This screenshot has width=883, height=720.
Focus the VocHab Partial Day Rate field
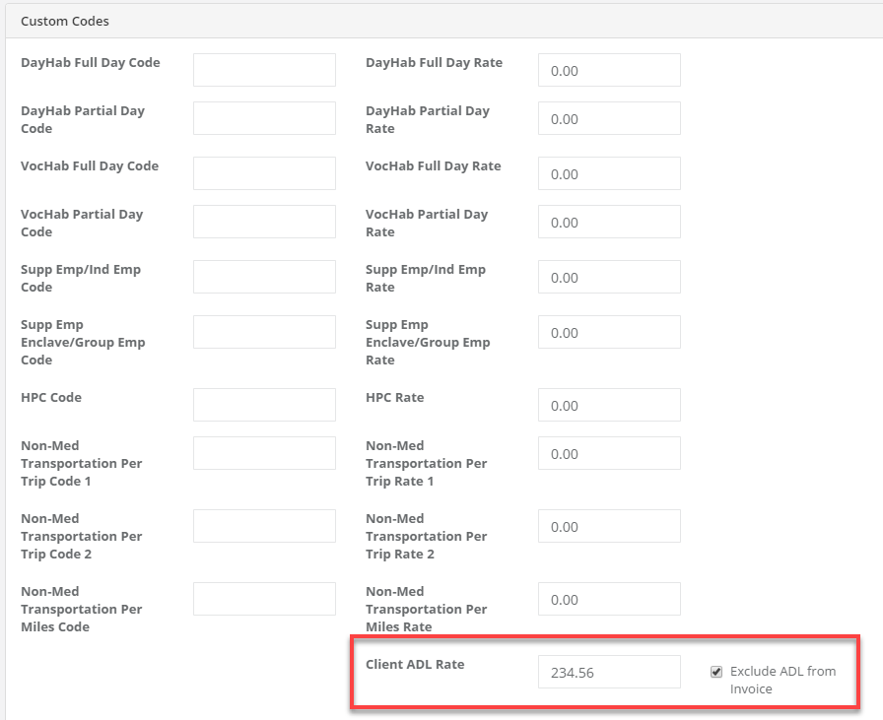[609, 222]
